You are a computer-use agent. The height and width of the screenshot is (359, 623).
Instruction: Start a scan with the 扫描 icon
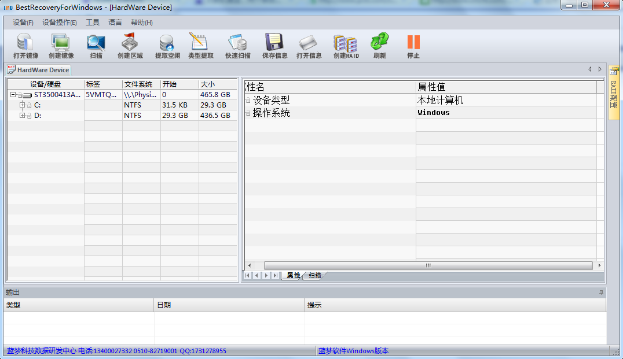(x=96, y=42)
